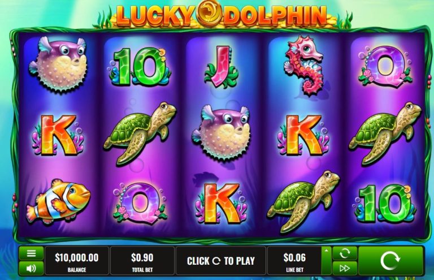Click the $0.06 line bet display
The width and height of the screenshot is (434, 280).
pos(294,261)
